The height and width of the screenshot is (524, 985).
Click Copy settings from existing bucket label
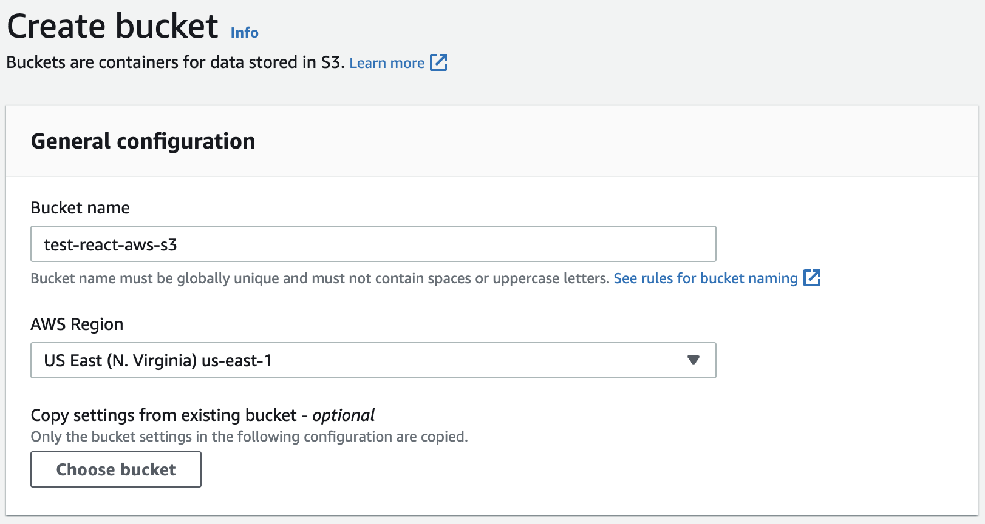click(163, 415)
